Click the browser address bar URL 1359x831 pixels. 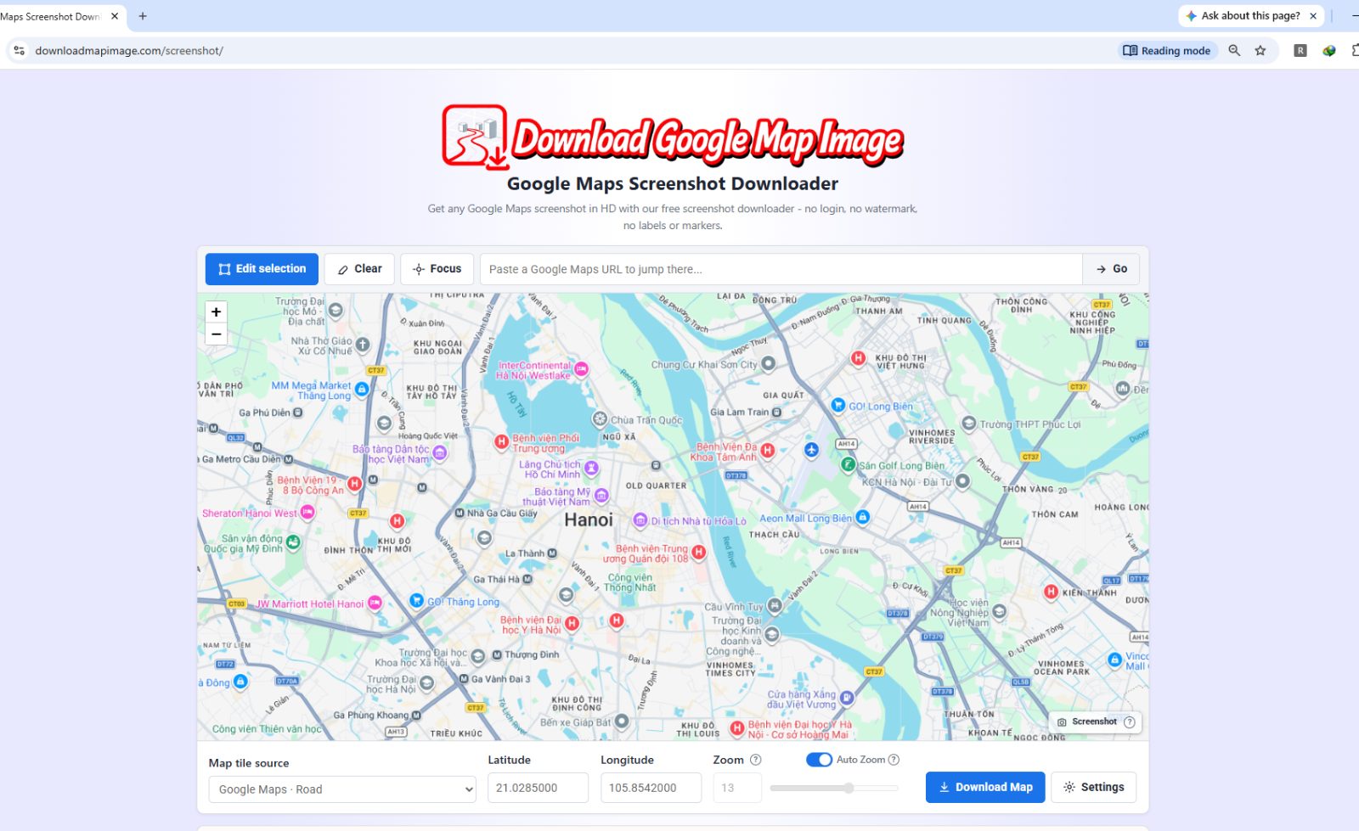pyautogui.click(x=129, y=51)
